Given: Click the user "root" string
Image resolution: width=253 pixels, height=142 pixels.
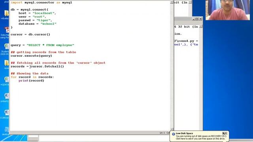Looking at the screenshot, I should pos(39,17).
